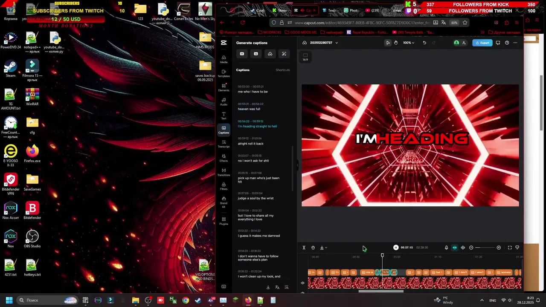
Task: Undo the last edit
Action: 424,43
